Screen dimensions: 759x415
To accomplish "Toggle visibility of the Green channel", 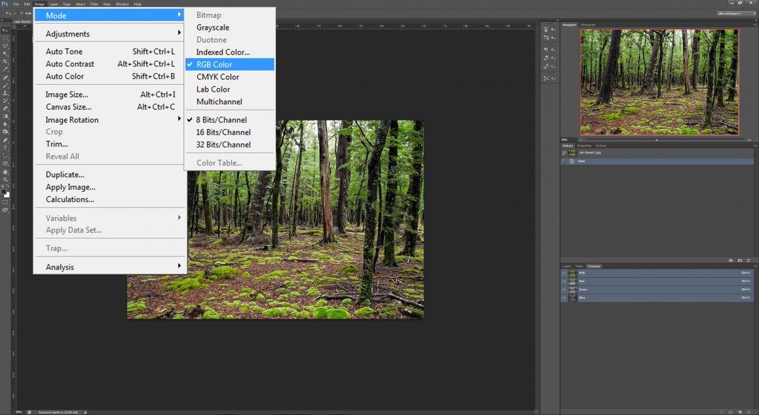I will pyautogui.click(x=564, y=290).
